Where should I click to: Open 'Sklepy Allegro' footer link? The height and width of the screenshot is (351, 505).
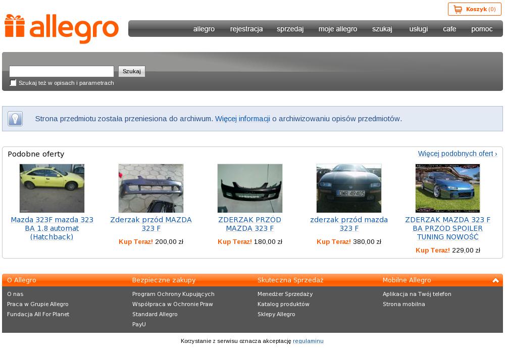[x=276, y=314]
